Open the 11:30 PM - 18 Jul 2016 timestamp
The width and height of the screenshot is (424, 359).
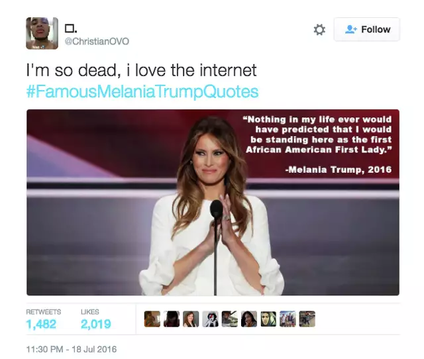pos(72,349)
